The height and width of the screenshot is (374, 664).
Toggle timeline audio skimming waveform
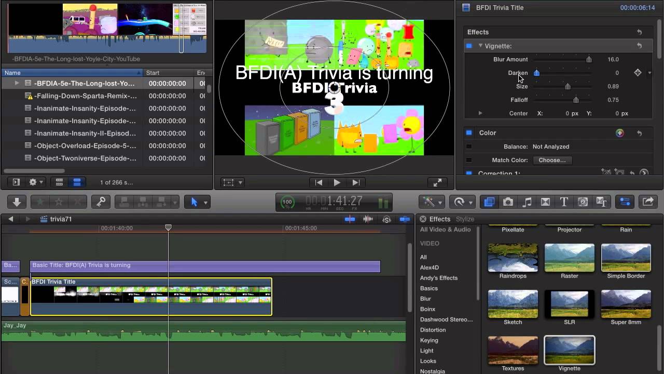[368, 219]
